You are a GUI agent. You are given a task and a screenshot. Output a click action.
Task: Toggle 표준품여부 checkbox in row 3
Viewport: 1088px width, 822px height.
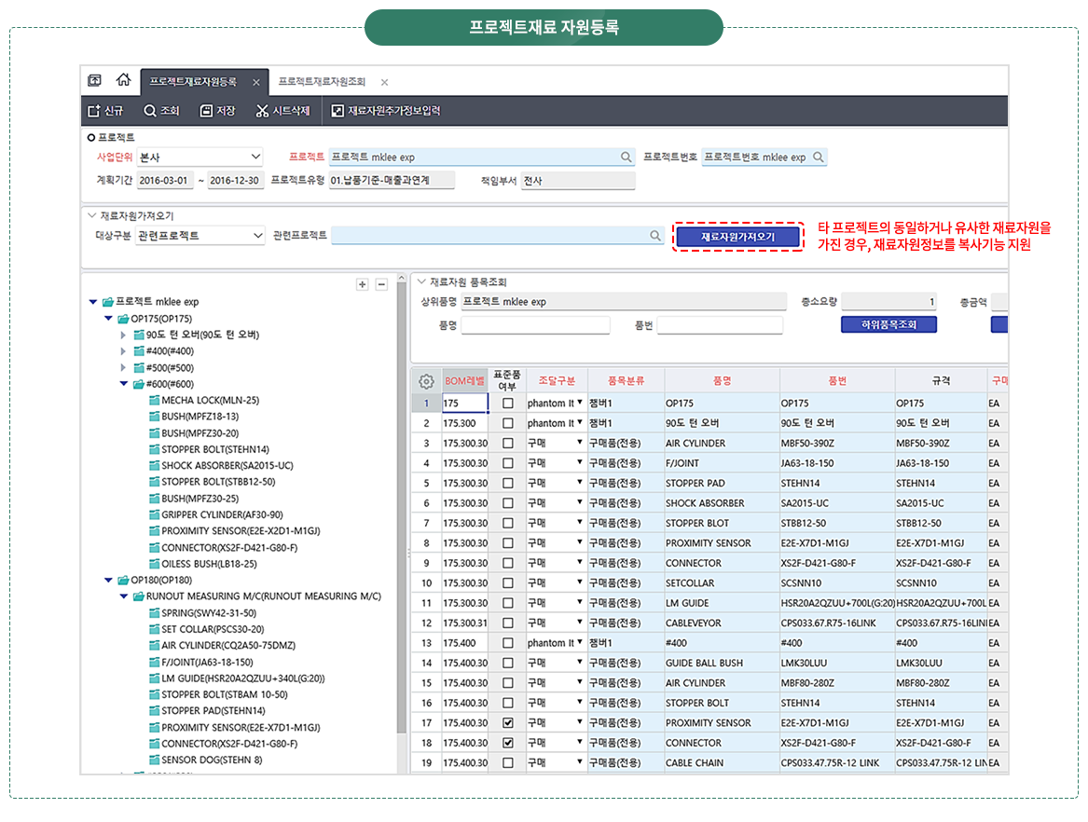pos(508,444)
